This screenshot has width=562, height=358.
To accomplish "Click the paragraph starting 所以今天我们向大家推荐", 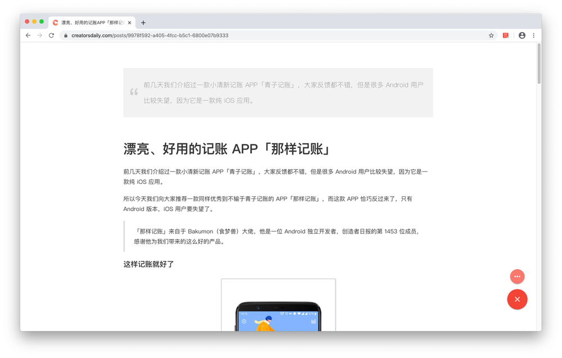I will [268, 203].
